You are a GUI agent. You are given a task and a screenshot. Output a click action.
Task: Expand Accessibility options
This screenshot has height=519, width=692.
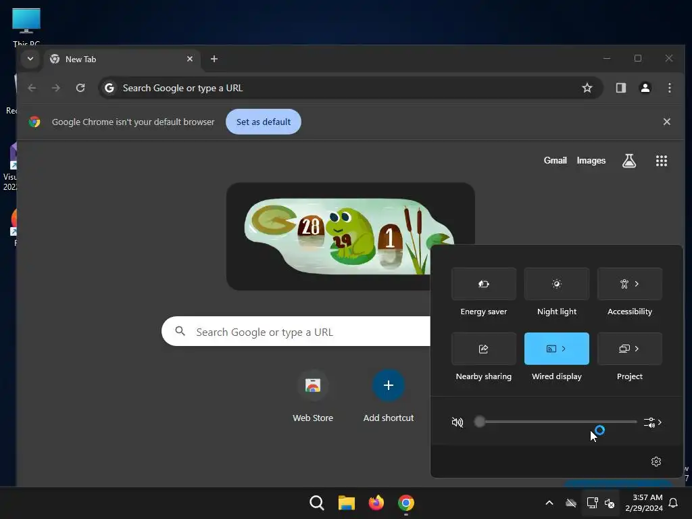click(630, 284)
